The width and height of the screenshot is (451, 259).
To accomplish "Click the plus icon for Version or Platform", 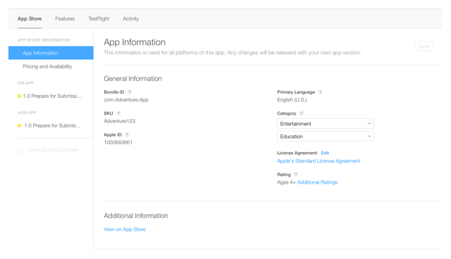I will click(20, 150).
